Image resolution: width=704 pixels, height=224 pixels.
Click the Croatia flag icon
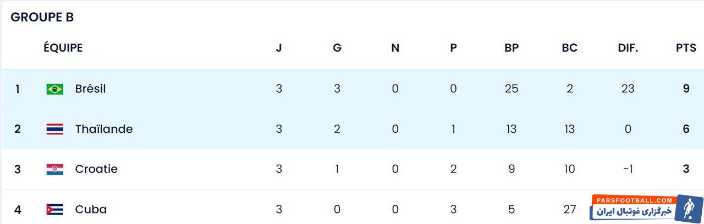tap(54, 169)
